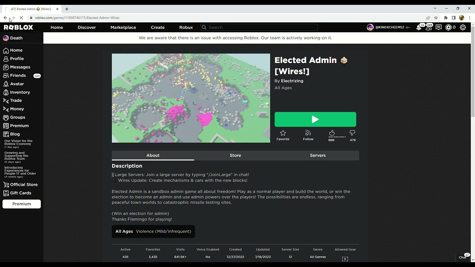
Task: Click the Roblox logo in header
Action: pyautogui.click(x=19, y=27)
